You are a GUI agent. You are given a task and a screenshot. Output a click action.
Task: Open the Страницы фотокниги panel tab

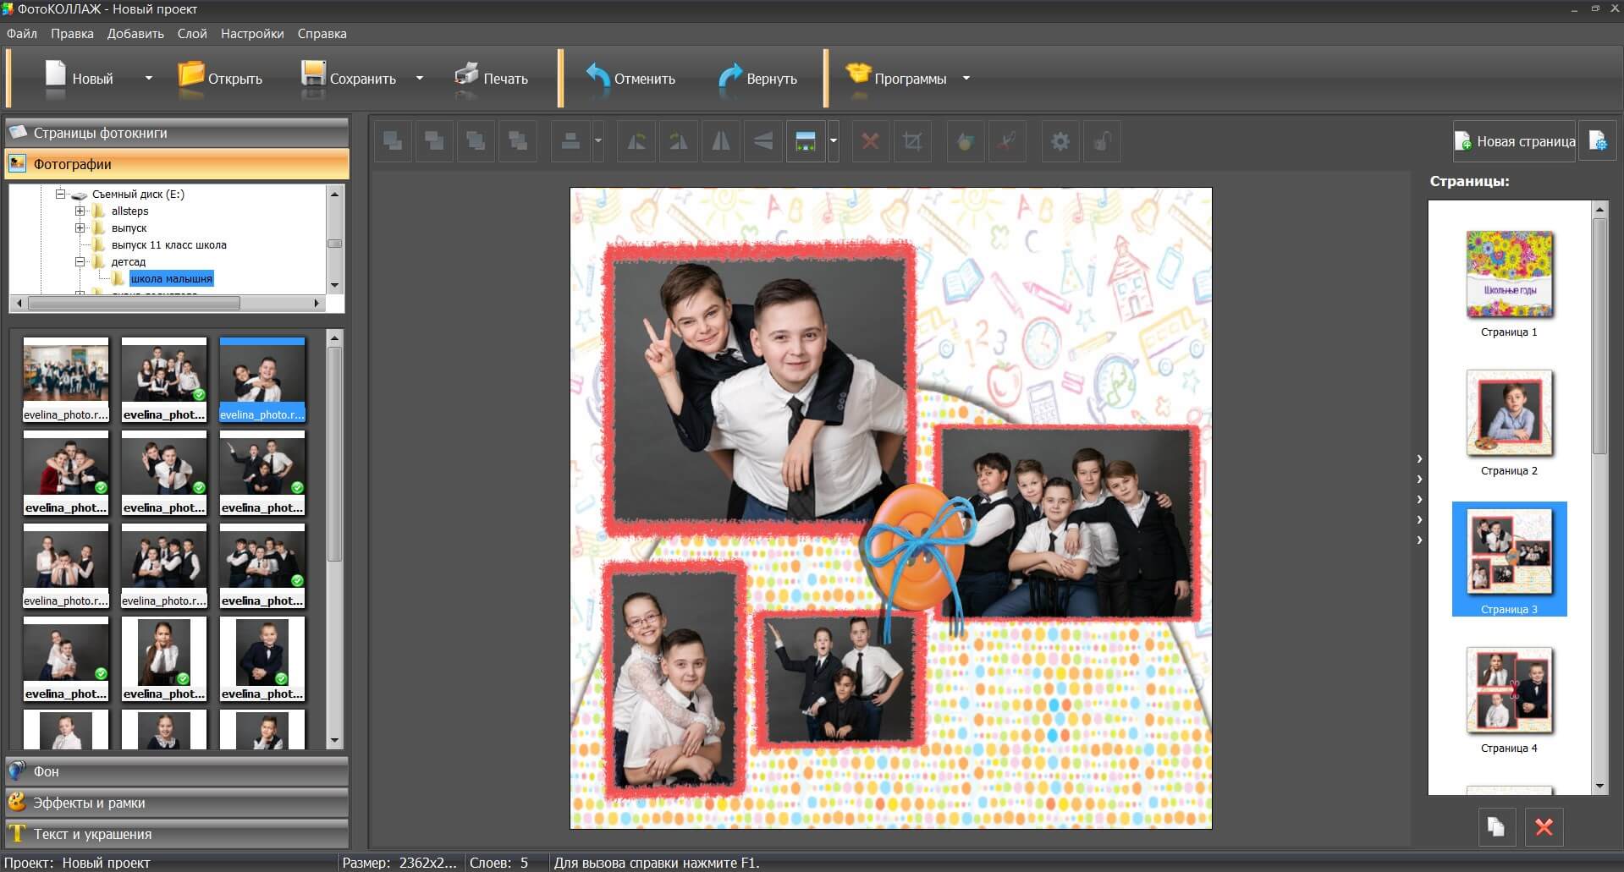pos(177,133)
